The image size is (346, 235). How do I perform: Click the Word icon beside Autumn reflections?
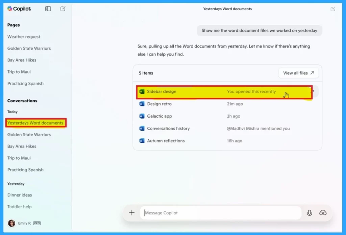click(142, 141)
